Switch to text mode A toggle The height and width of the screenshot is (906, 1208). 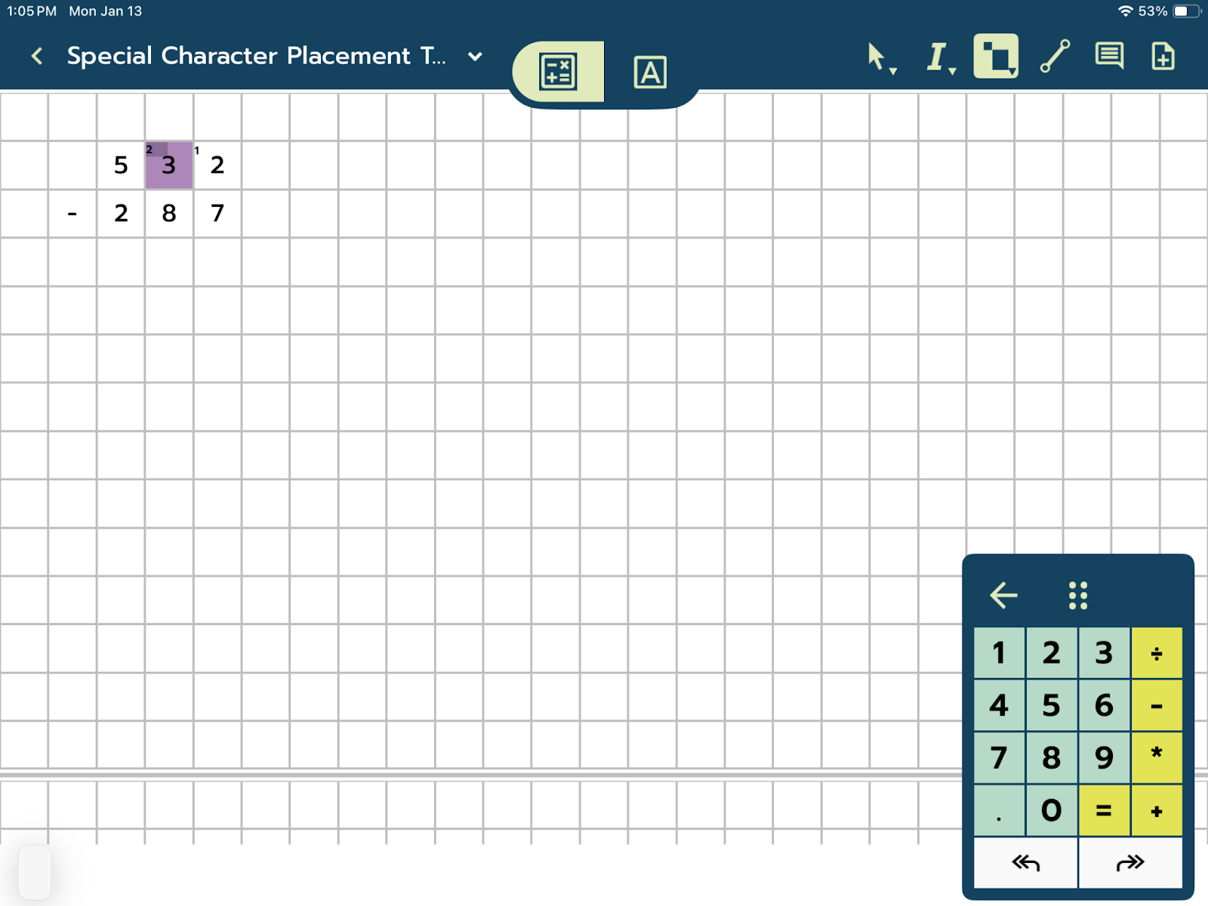[649, 72]
